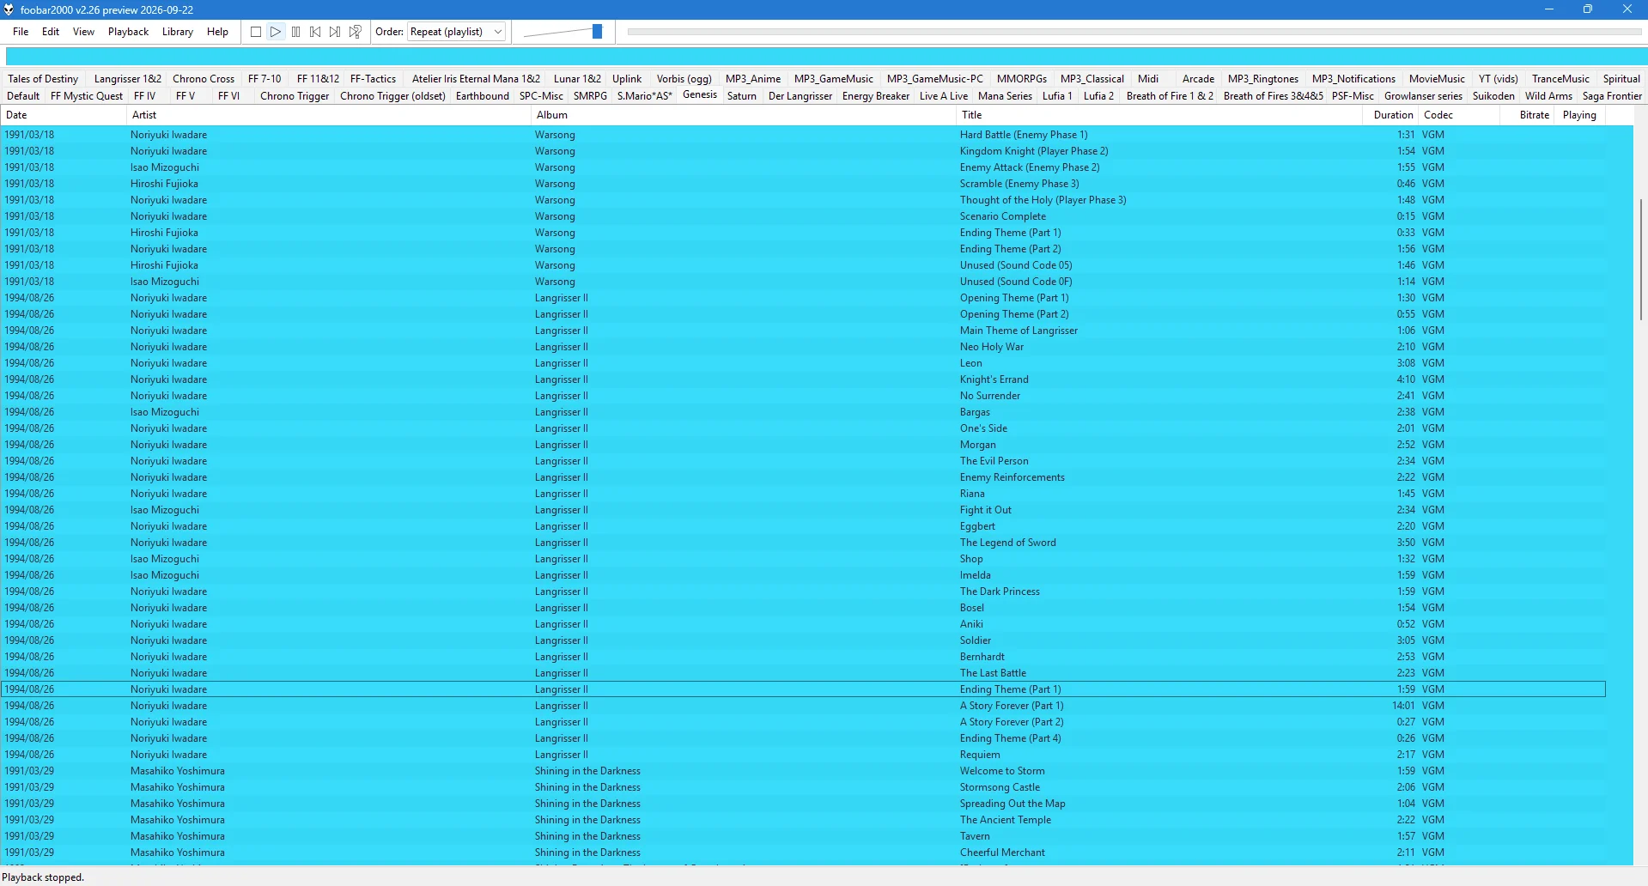Select the track 'The Legend of Sword'

[803, 543]
